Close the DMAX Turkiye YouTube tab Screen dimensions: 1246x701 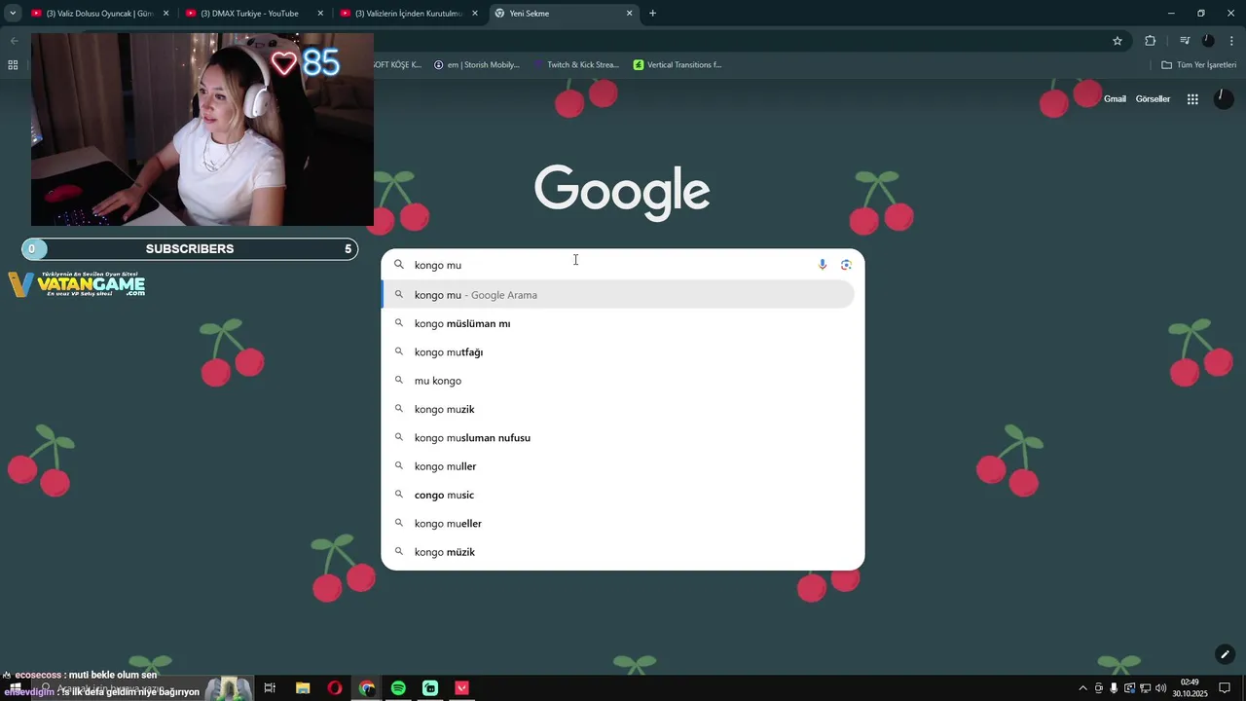point(320,14)
